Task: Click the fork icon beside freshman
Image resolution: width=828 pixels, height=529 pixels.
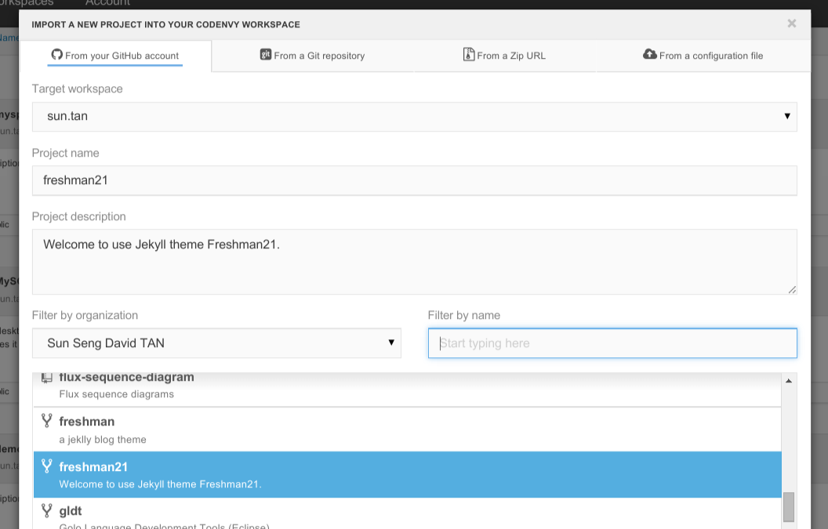Action: click(x=46, y=420)
